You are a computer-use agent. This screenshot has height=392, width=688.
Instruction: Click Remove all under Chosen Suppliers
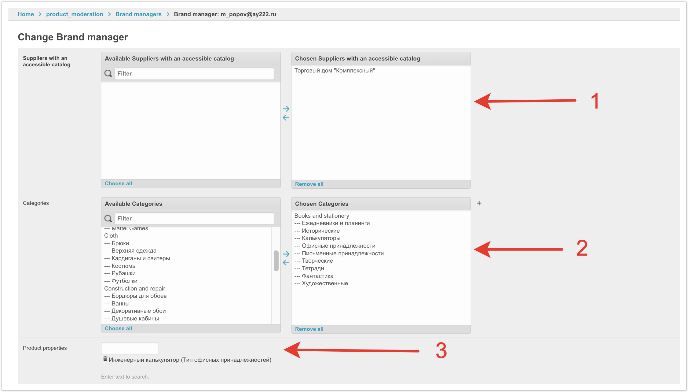309,184
